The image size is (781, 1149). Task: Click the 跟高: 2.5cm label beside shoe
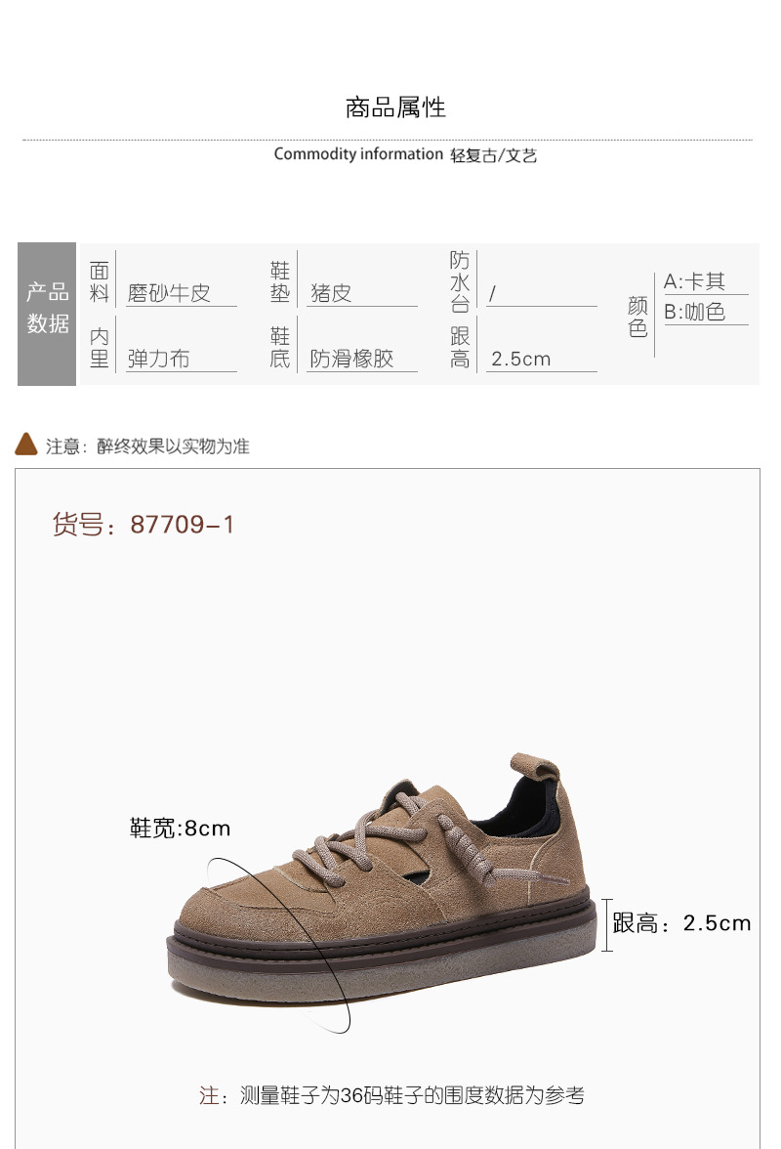point(681,923)
